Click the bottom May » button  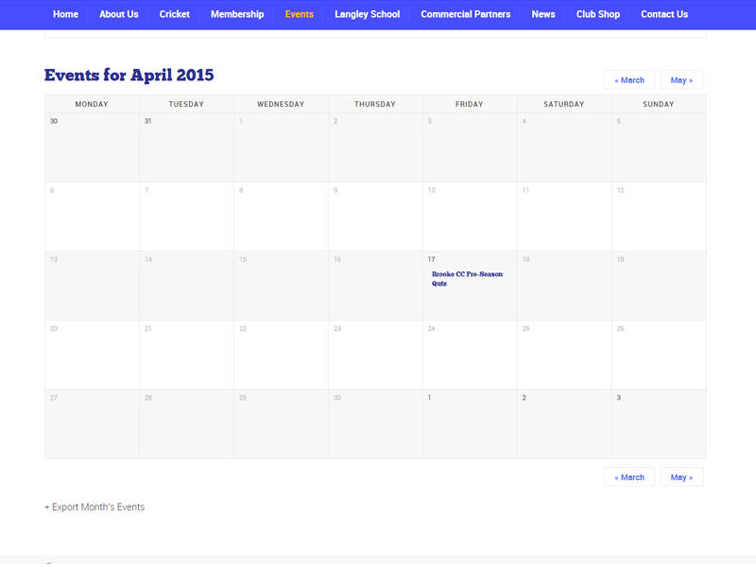pyautogui.click(x=681, y=477)
